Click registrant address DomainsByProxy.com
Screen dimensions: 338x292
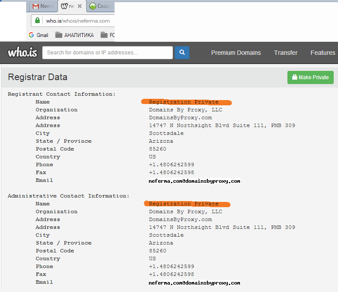[180, 117]
